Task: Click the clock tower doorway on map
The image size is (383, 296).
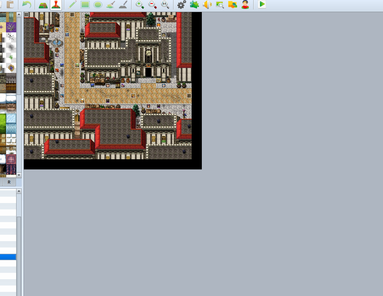Action: point(148,72)
